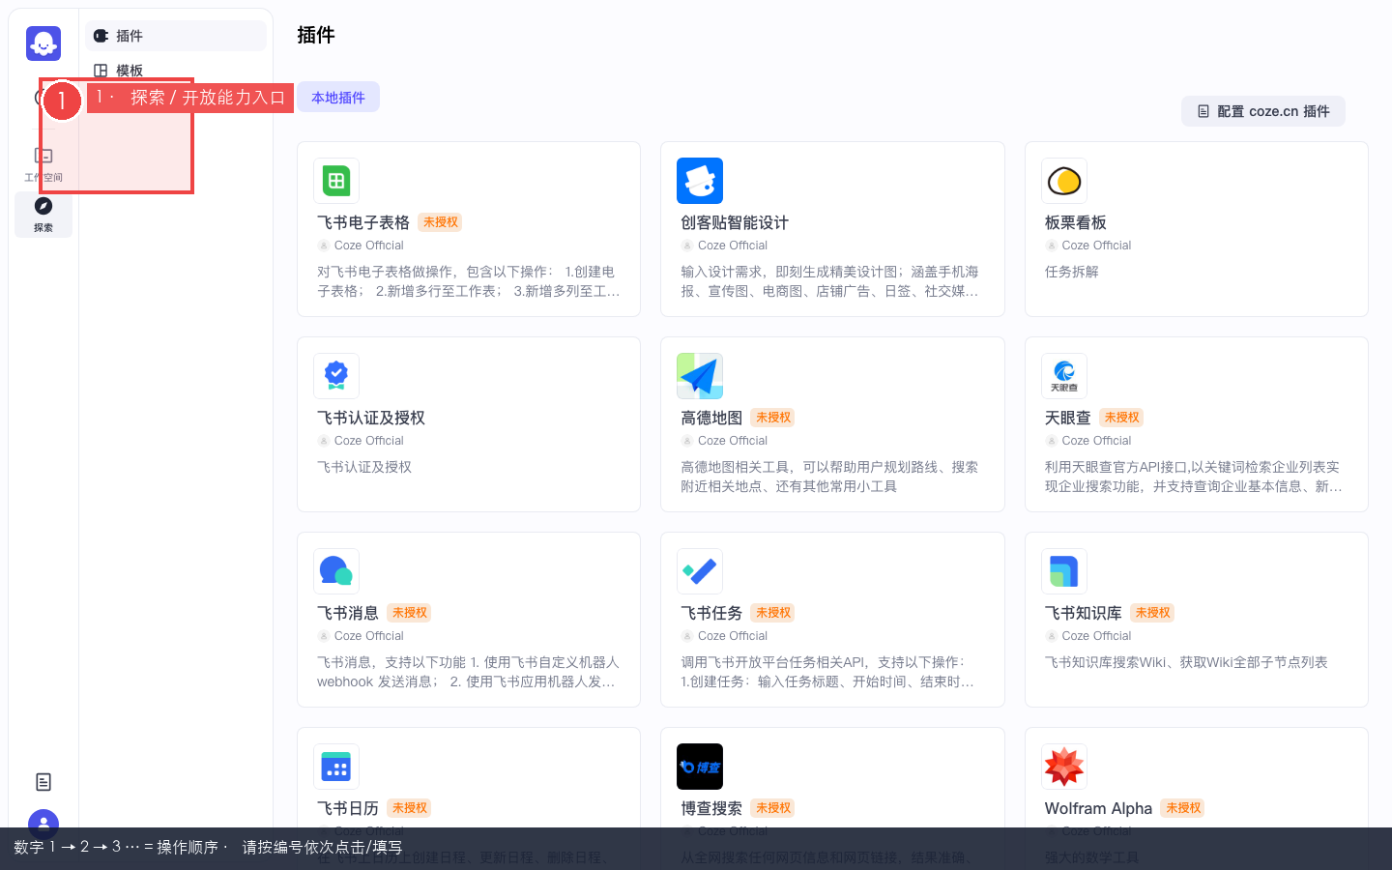Open the 飞书电子表格 plugin title
Screen dimensions: 1392x870
click(x=363, y=222)
